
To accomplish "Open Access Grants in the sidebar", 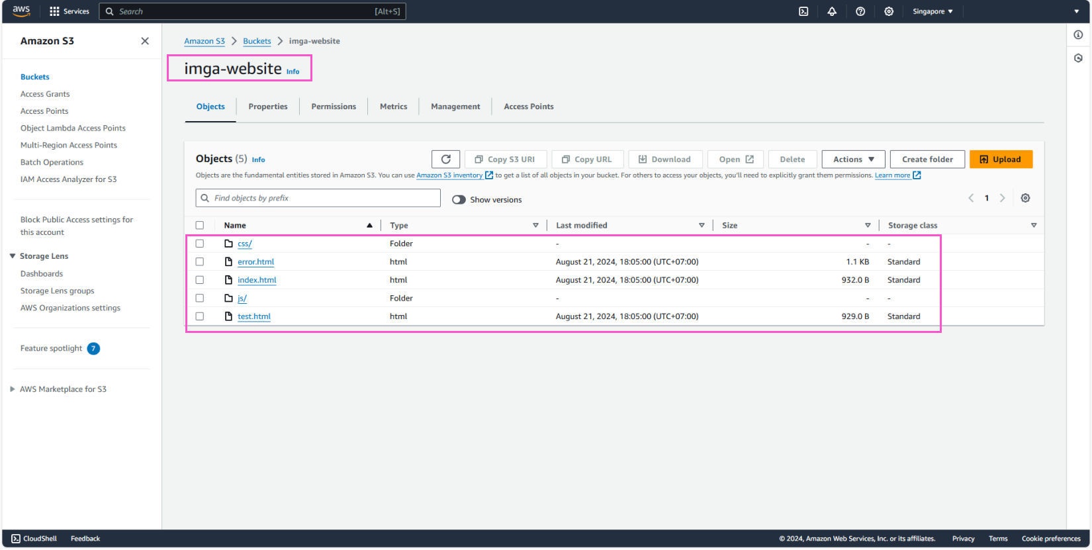I will pos(45,94).
